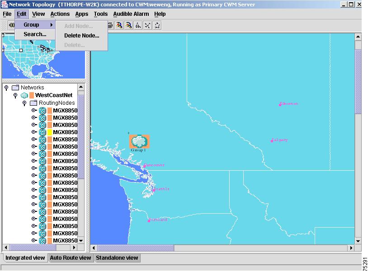
Task: Click the zoom out magnifier toolbar icon
Action: coord(128,25)
